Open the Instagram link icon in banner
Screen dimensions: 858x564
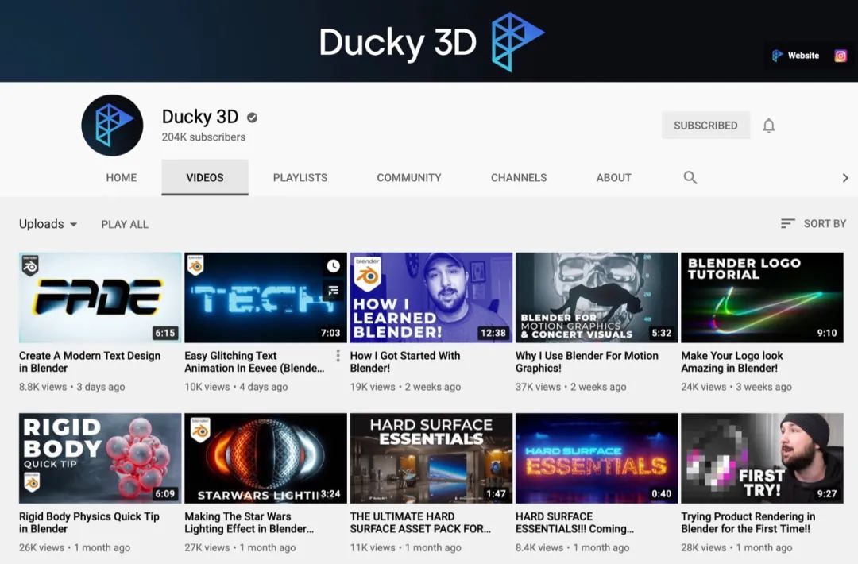[841, 56]
